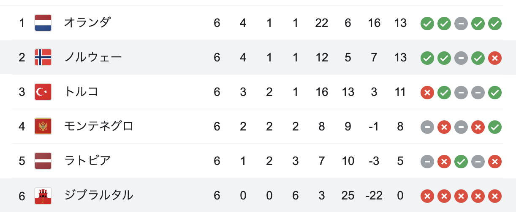Click Norway's red loss result icon
The height and width of the screenshot is (218, 516).
pos(495,58)
